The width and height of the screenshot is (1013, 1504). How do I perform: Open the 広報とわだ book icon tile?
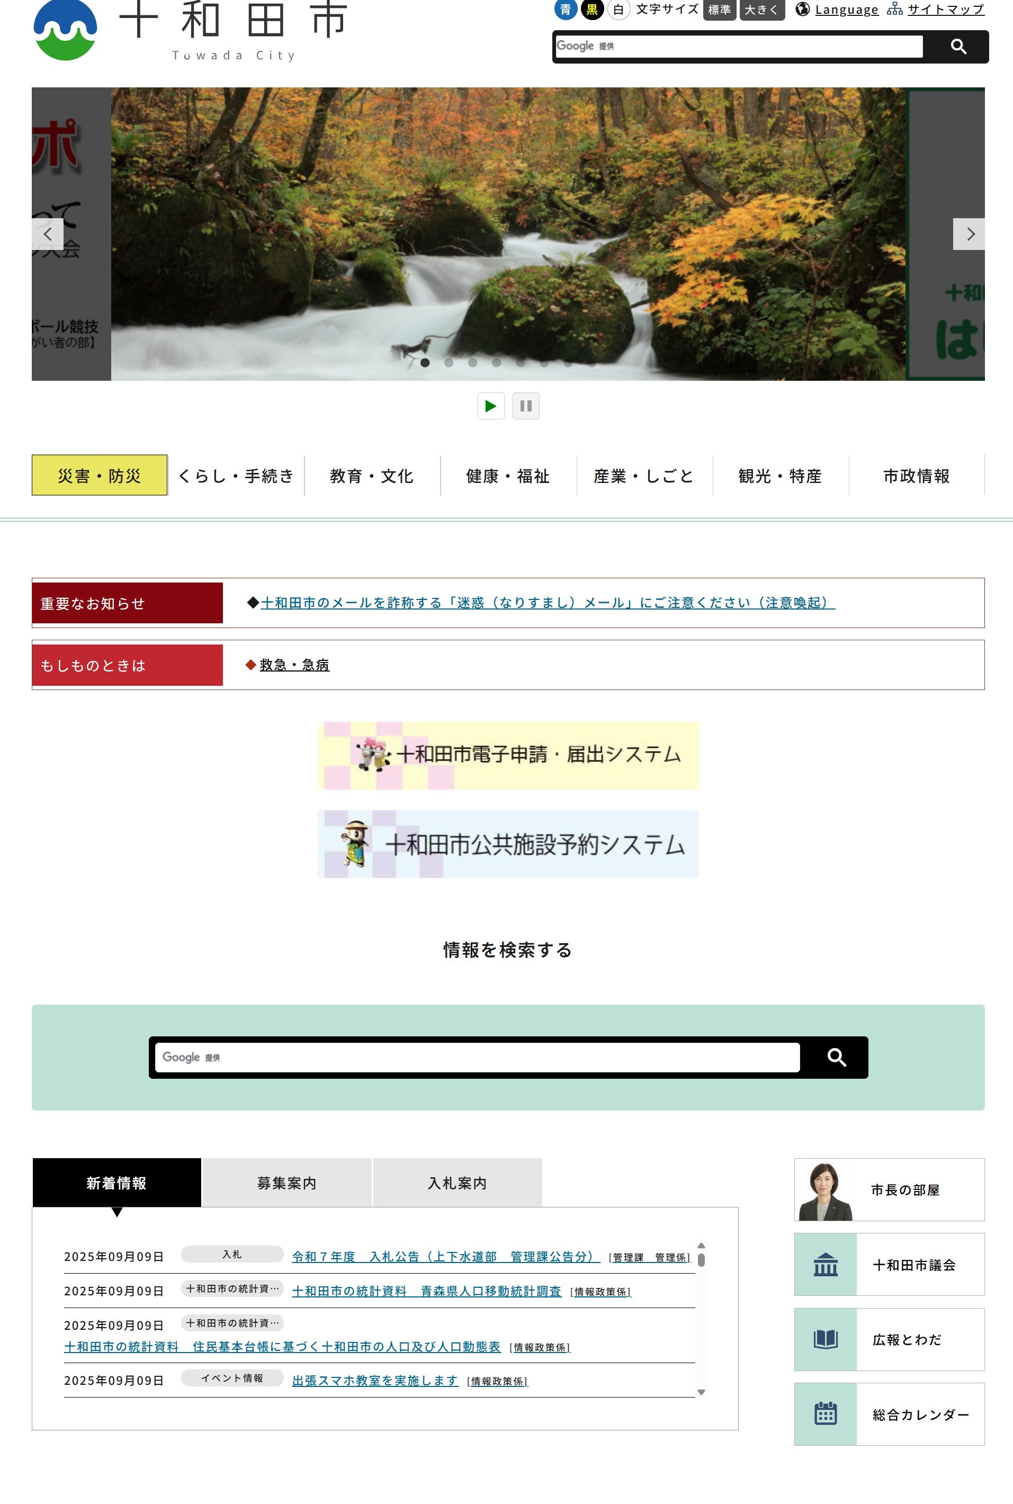825,1339
